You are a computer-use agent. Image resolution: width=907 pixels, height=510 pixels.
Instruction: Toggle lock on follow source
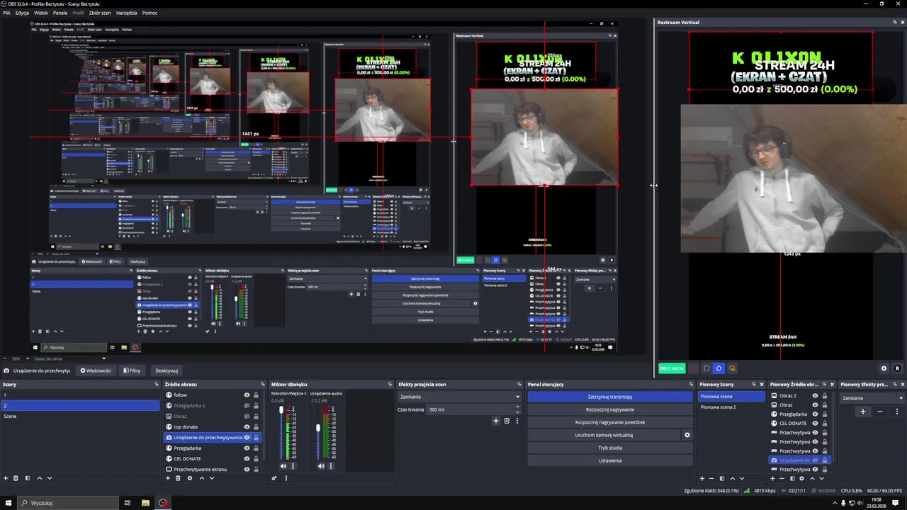click(x=256, y=395)
